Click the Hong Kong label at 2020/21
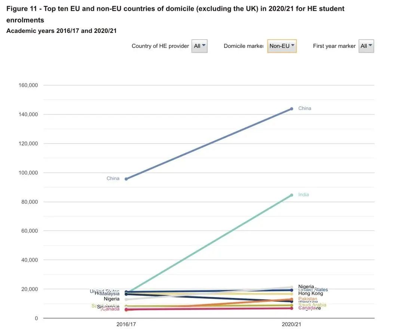The image size is (404, 329). (310, 294)
